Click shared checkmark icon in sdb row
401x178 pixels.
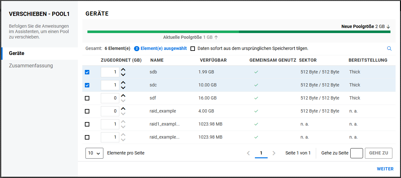click(x=256, y=72)
